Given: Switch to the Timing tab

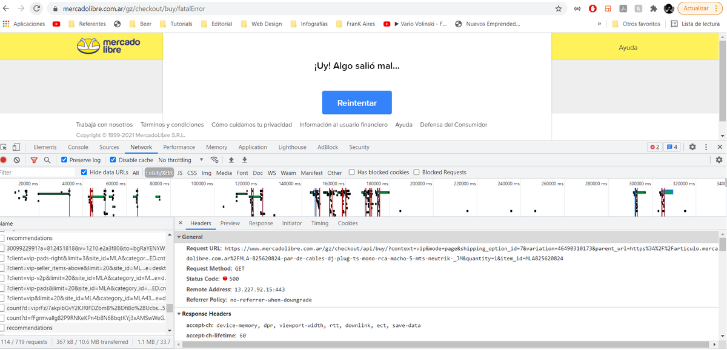Looking at the screenshot, I should tap(320, 223).
